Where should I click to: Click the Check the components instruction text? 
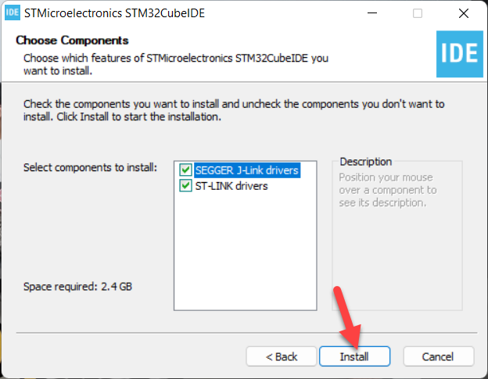tap(234, 110)
